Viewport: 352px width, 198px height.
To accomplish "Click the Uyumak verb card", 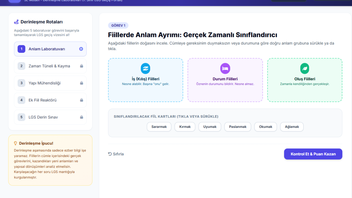I will coord(210,127).
